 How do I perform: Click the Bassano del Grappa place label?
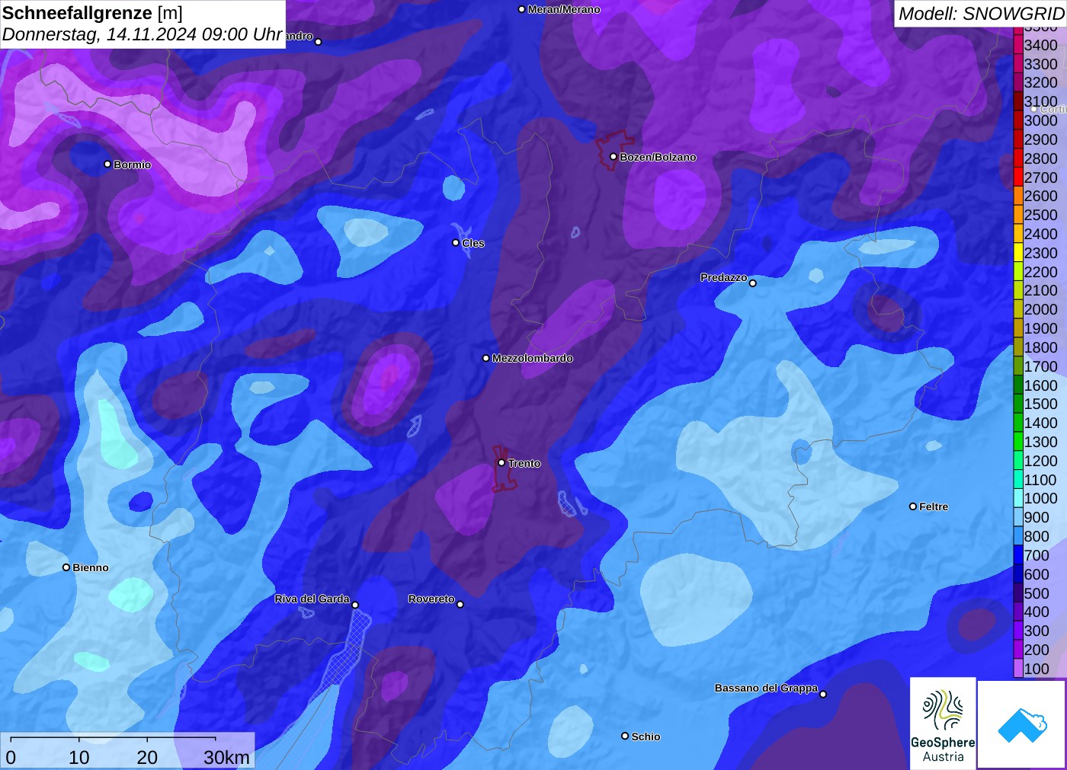766,688
